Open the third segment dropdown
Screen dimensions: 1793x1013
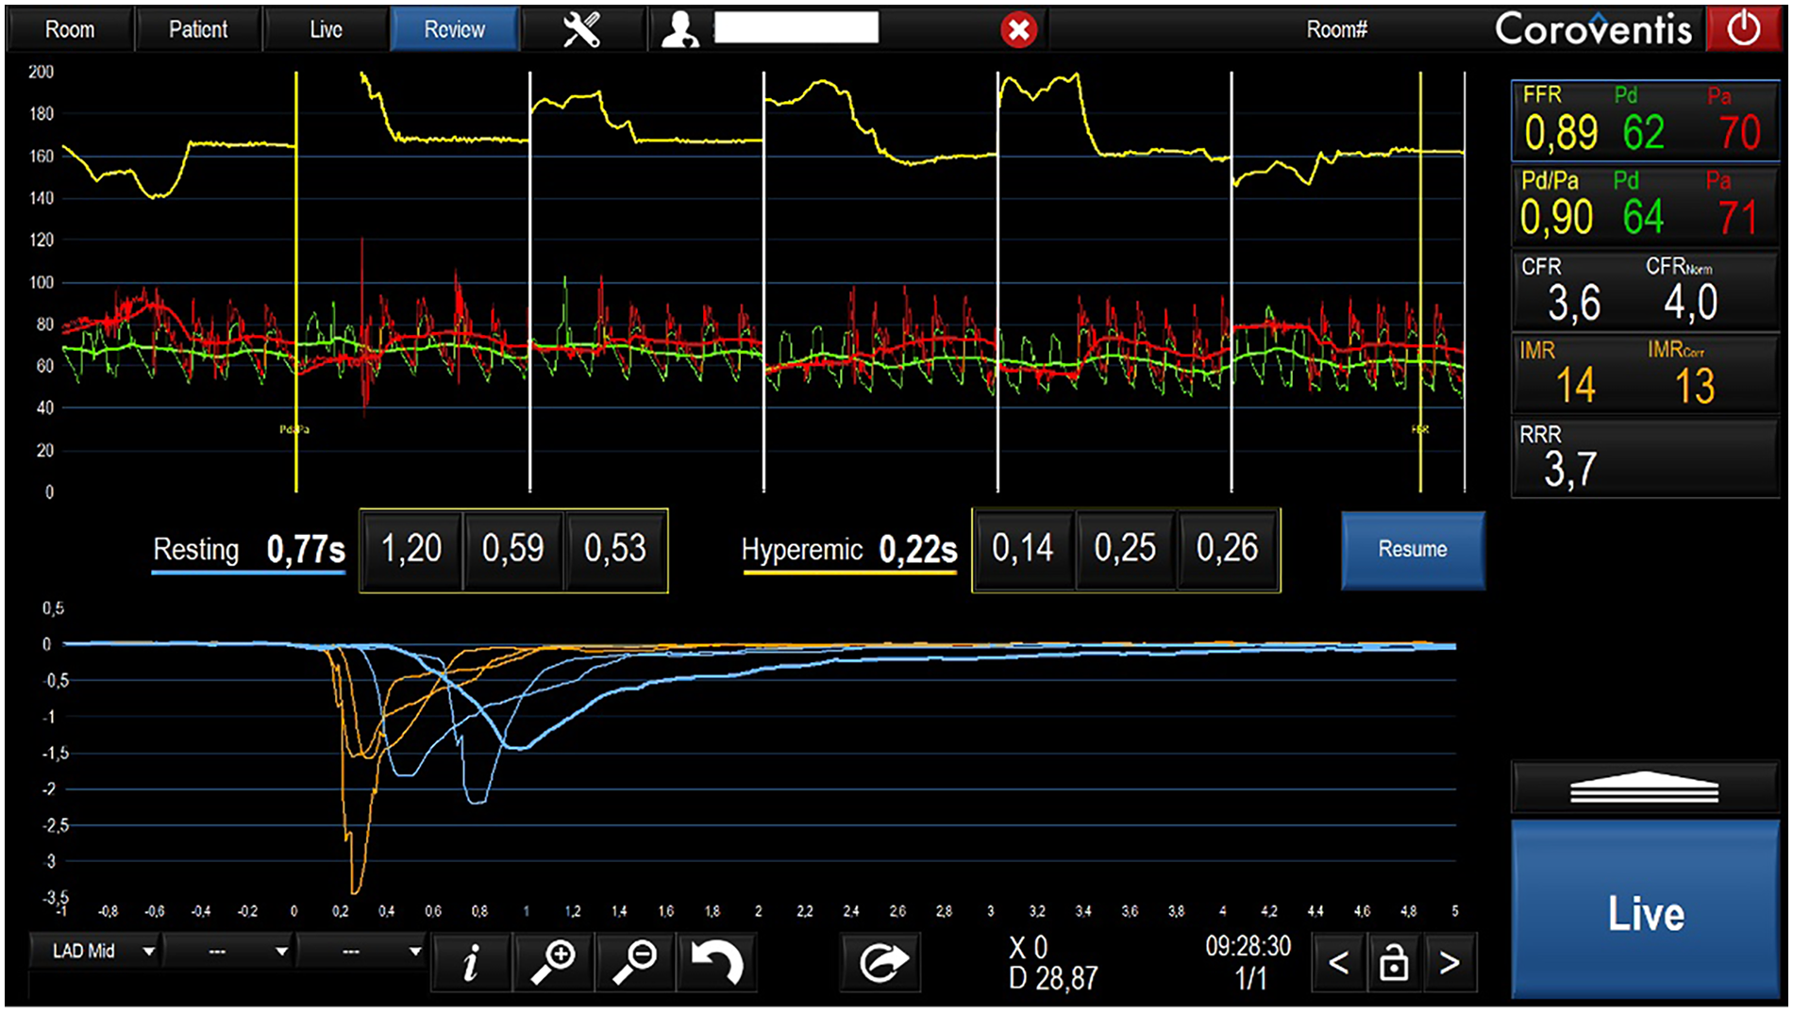point(362,952)
